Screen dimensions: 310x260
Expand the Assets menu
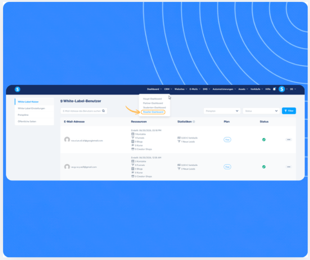point(243,89)
